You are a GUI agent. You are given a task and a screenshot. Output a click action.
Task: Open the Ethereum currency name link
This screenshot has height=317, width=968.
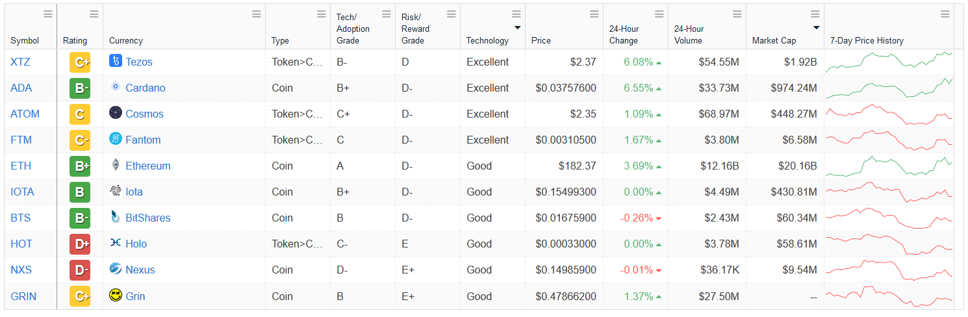tap(148, 166)
